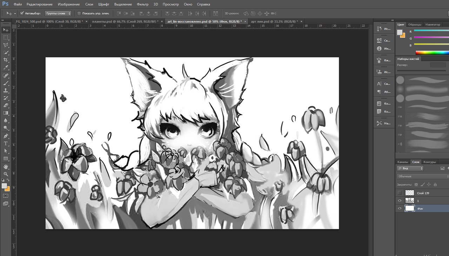The width and height of the screenshot is (449, 256).
Task: Uncheck the Автовыбор checkbox
Action: (x=22, y=13)
